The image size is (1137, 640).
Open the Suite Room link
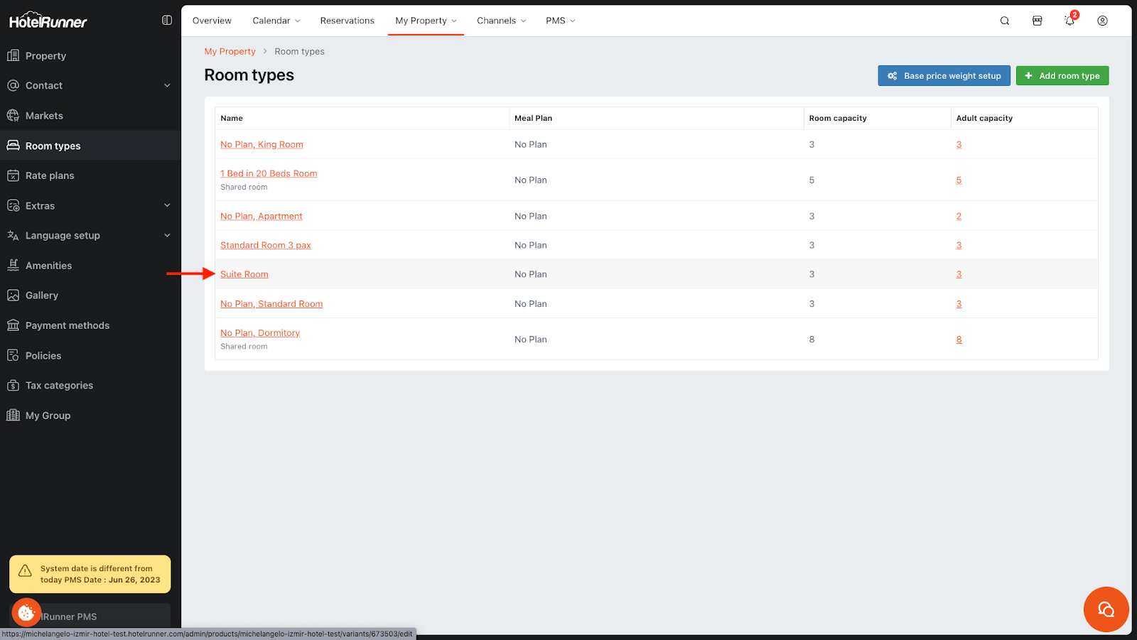(x=244, y=274)
